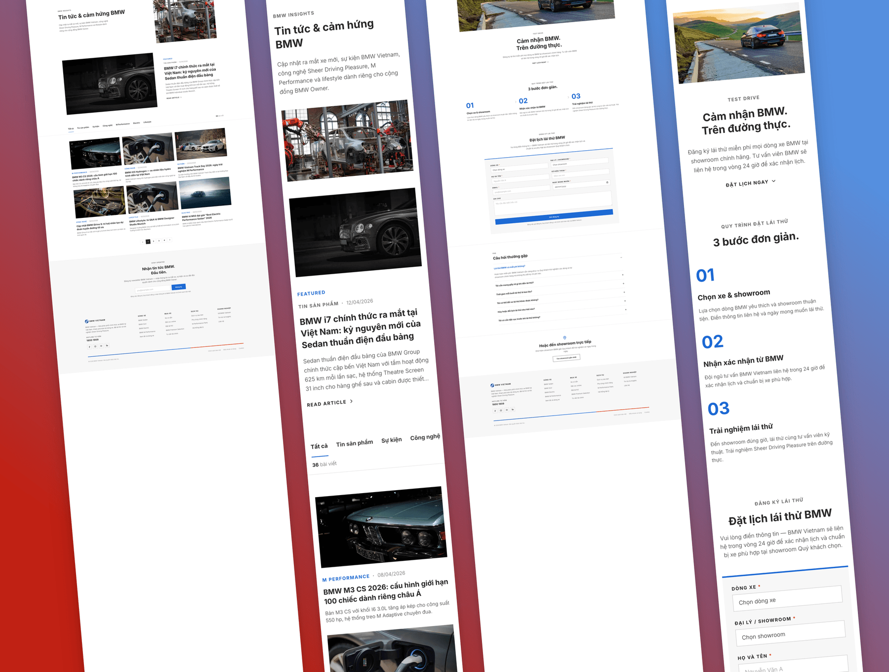Select 'Tin sản phẩm' tab on mobile news page
889x672 pixels.
355,443
